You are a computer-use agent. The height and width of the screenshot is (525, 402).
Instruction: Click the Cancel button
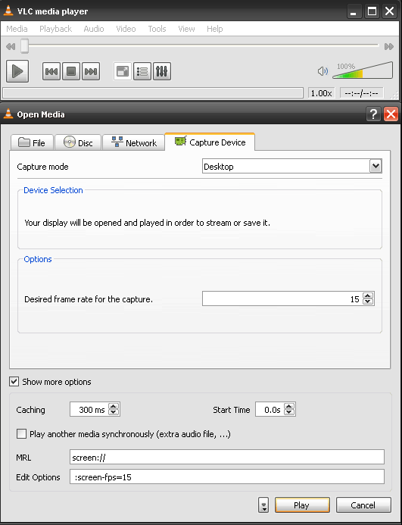tap(363, 505)
